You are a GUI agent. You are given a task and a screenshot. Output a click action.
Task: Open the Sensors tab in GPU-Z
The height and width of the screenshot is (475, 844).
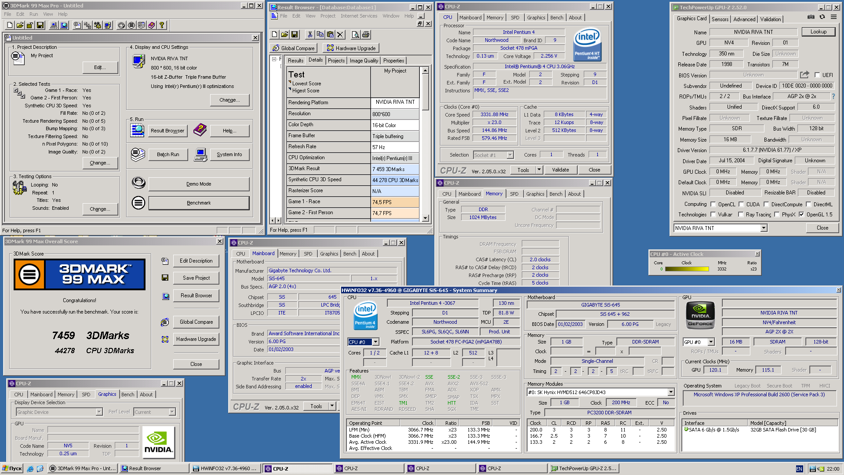720,19
